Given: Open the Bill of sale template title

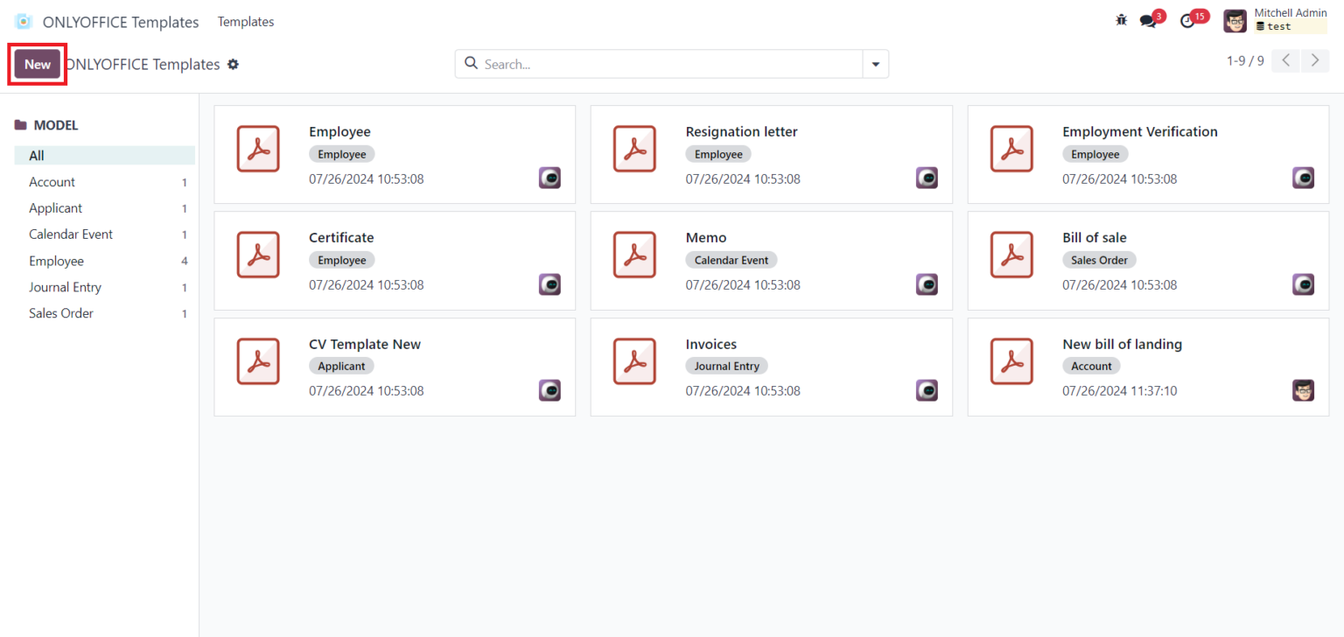Looking at the screenshot, I should (1094, 237).
